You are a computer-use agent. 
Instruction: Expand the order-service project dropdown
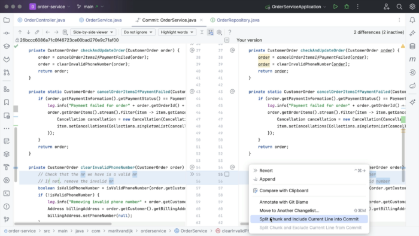pos(50,7)
